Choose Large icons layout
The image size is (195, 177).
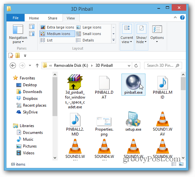click(89, 27)
